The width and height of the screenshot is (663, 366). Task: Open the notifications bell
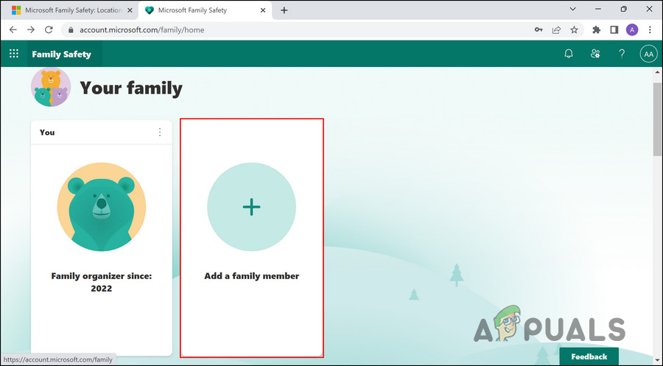[569, 54]
